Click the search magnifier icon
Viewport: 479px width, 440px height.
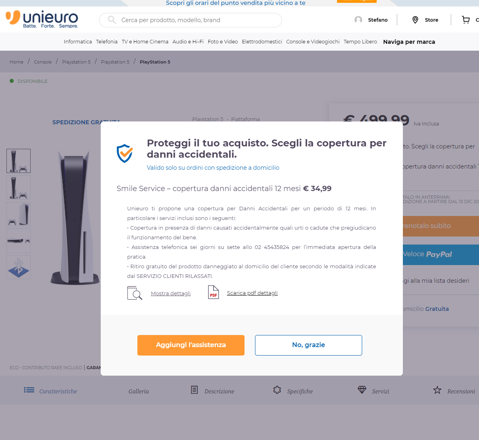tap(112, 20)
